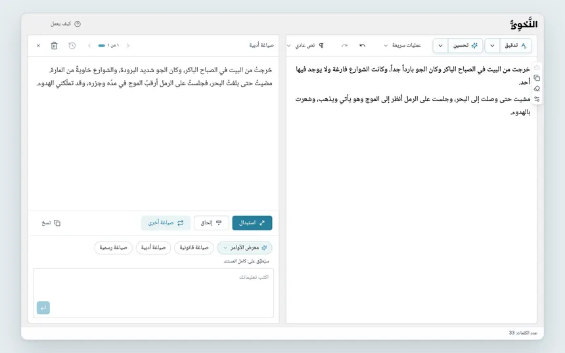Image resolution: width=565 pixels, height=353 pixels.
Task: Focus the اكتب تعليماتك instructions field
Action: click(154, 293)
